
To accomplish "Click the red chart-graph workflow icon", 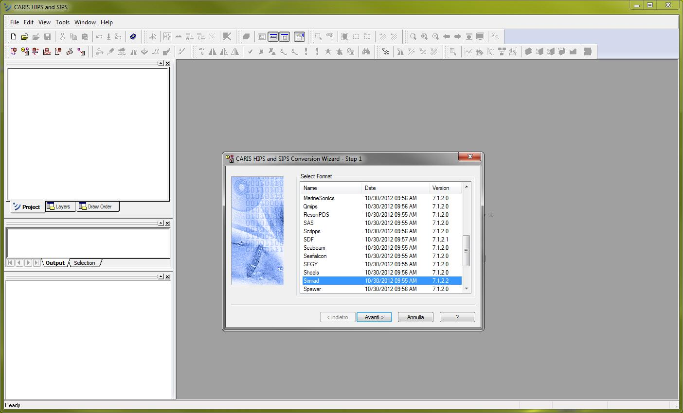I will coord(47,52).
